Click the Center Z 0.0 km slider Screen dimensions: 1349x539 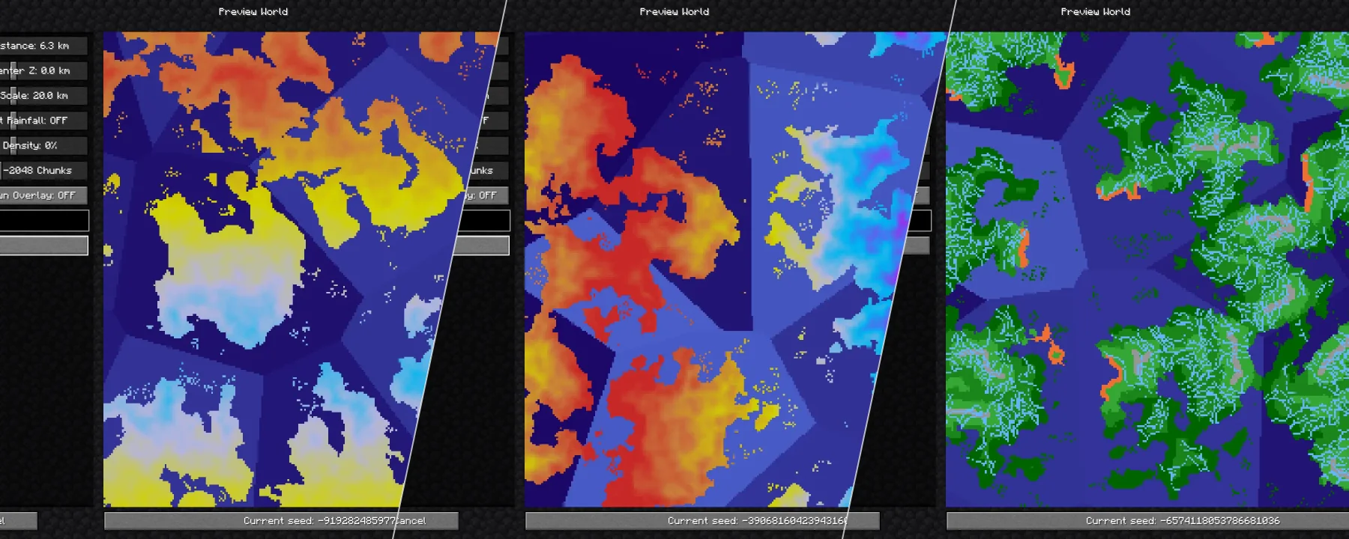(x=43, y=70)
